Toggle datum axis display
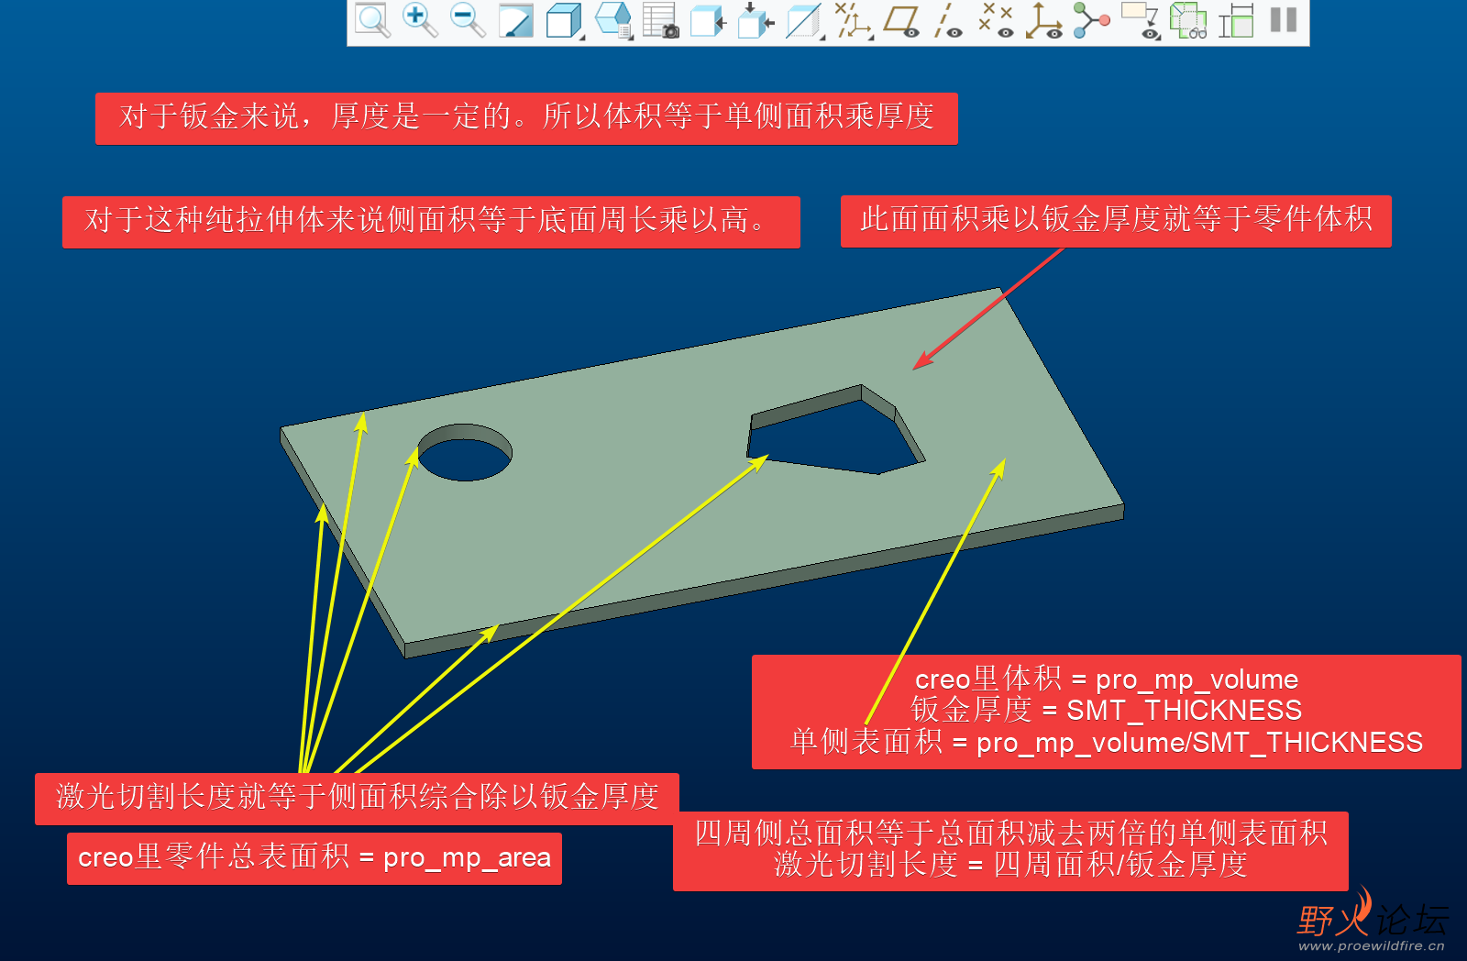The height and width of the screenshot is (961, 1467). pyautogui.click(x=948, y=20)
